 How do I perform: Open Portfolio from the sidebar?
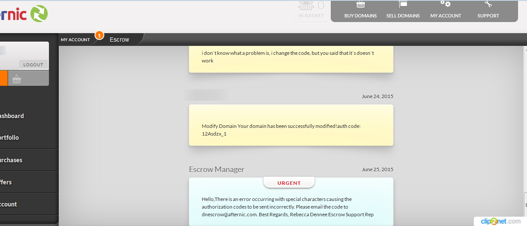pos(9,138)
